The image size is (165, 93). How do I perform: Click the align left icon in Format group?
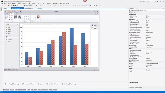tap(24, 19)
